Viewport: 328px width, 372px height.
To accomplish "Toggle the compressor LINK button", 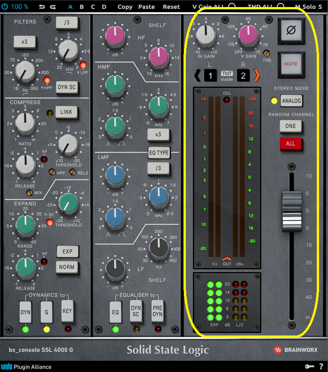I will [66, 112].
